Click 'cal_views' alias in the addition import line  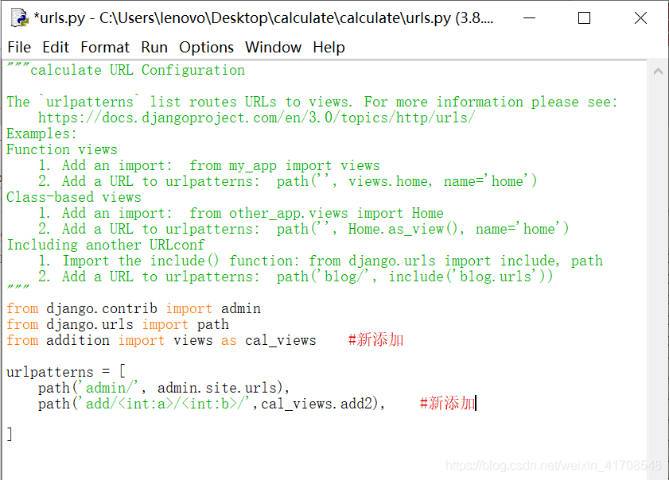[281, 341]
